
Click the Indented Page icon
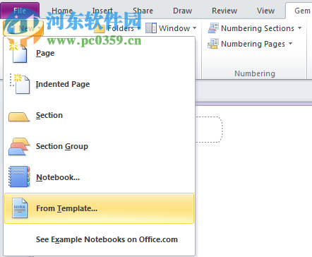20,84
